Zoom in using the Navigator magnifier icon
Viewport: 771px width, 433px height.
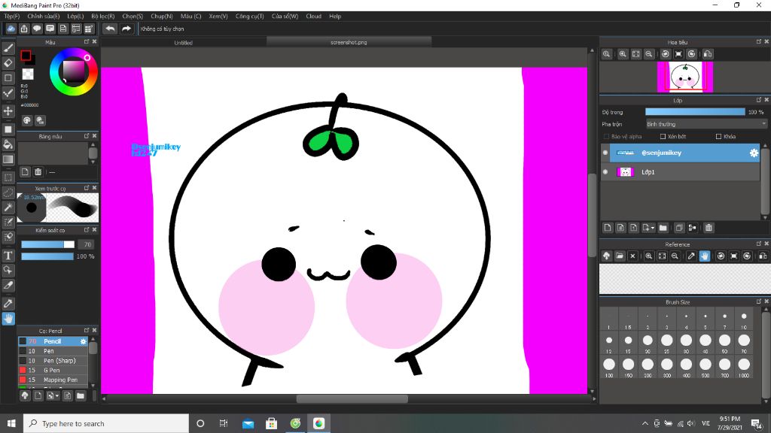(623, 54)
